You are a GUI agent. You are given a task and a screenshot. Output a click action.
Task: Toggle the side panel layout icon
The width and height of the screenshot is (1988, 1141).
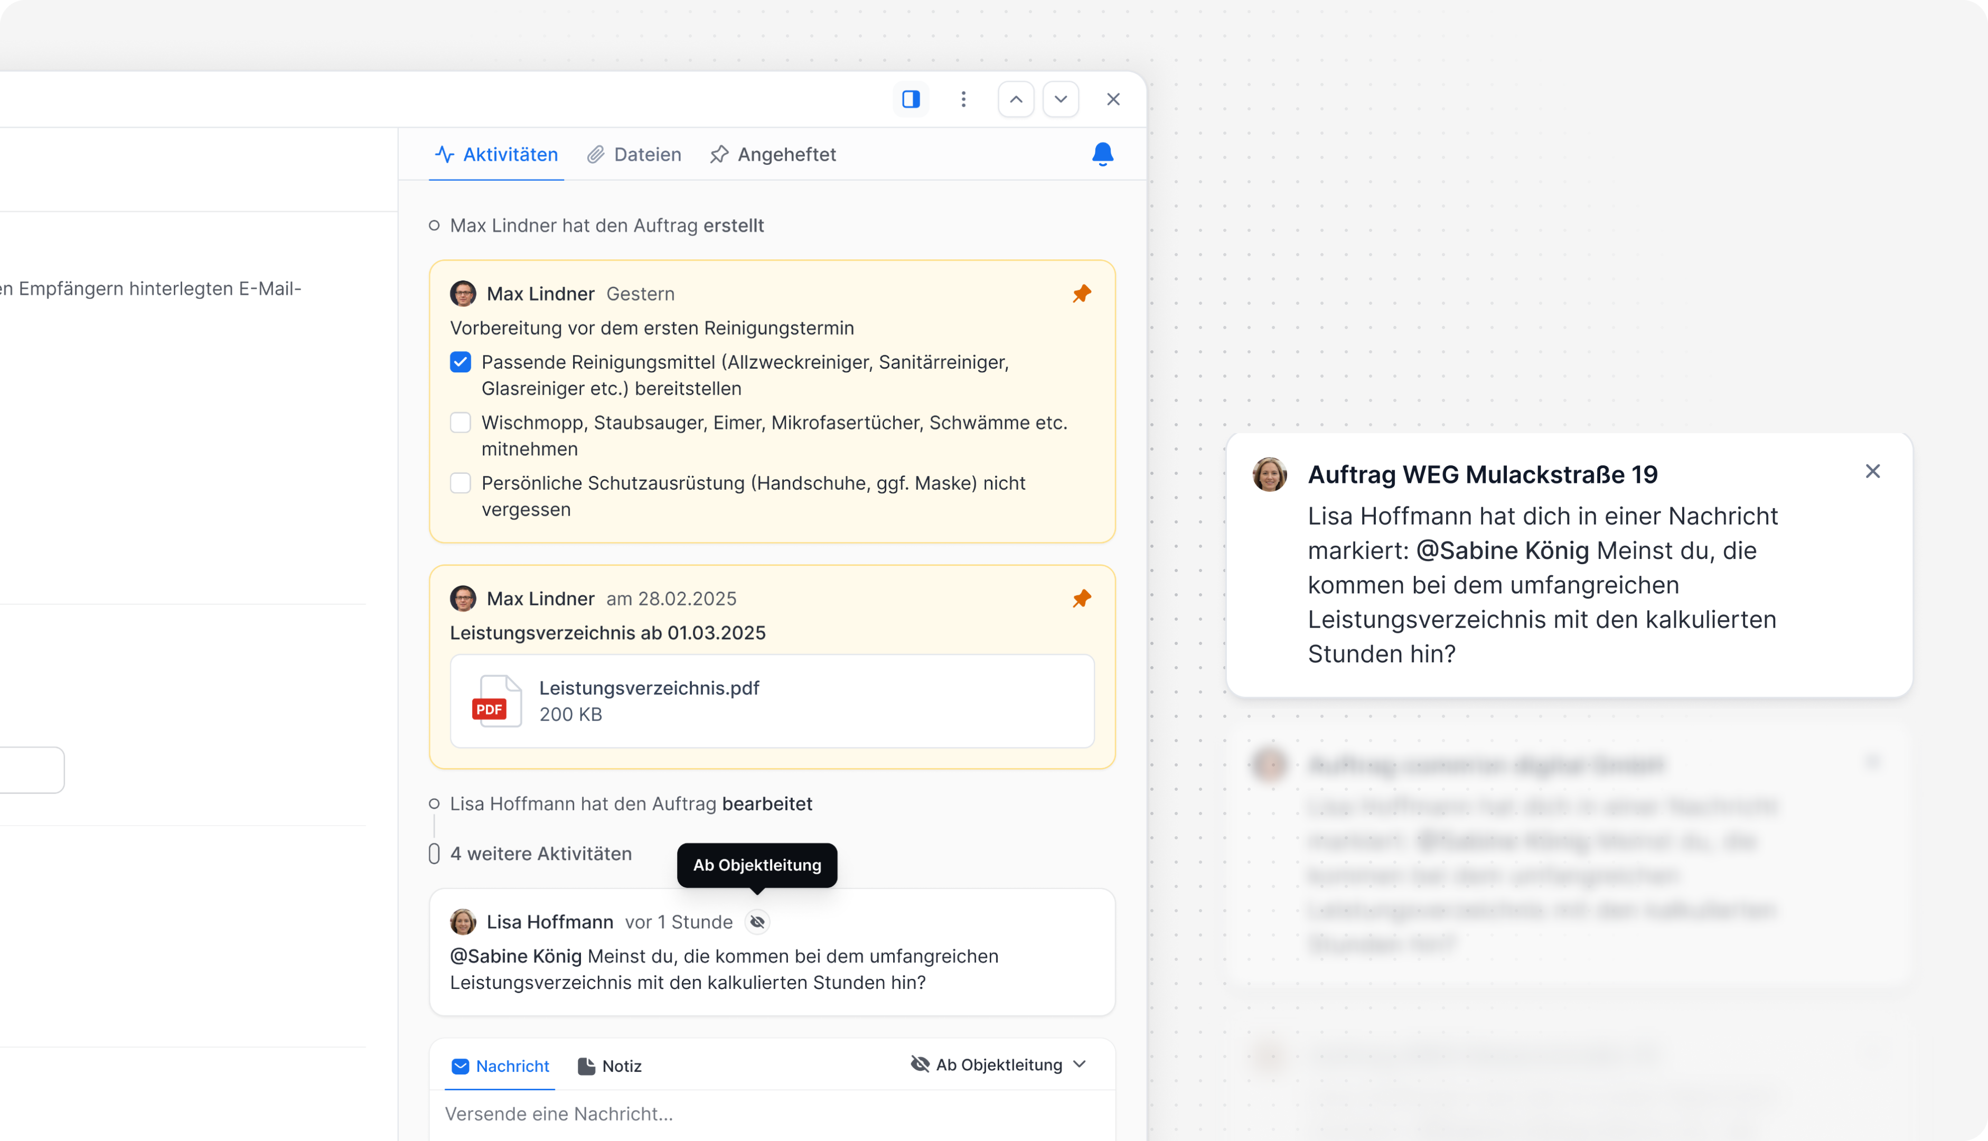tap(910, 99)
